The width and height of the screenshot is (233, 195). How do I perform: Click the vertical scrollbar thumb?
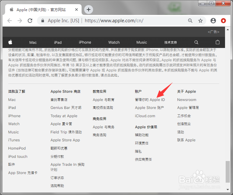[x=228, y=172]
